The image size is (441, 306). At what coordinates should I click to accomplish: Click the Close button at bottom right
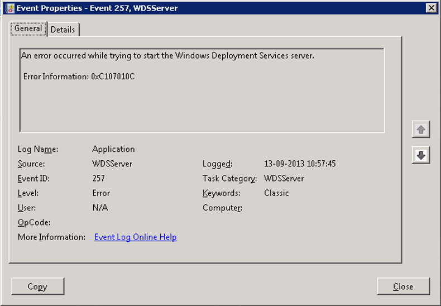(403, 286)
